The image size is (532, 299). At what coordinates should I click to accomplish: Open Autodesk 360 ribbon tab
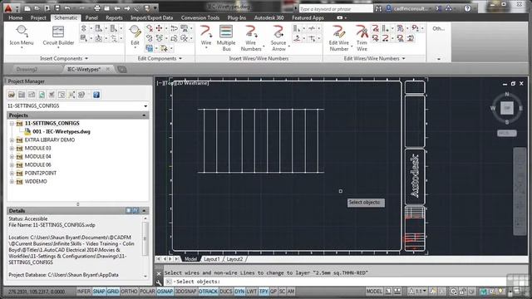(x=269, y=17)
